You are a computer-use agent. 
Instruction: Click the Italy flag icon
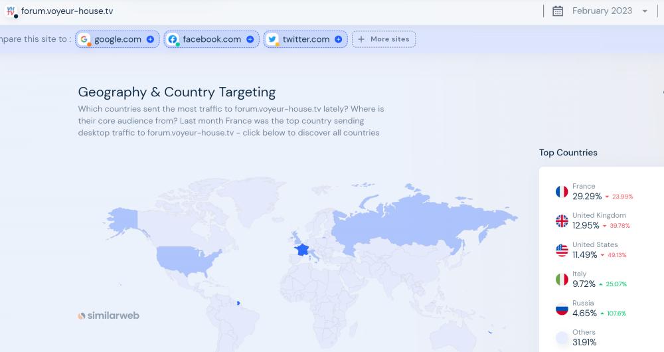coord(562,280)
